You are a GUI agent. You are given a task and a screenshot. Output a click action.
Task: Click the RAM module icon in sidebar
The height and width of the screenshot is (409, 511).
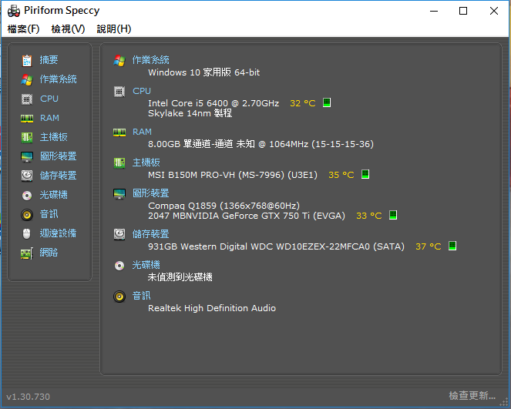(27, 118)
